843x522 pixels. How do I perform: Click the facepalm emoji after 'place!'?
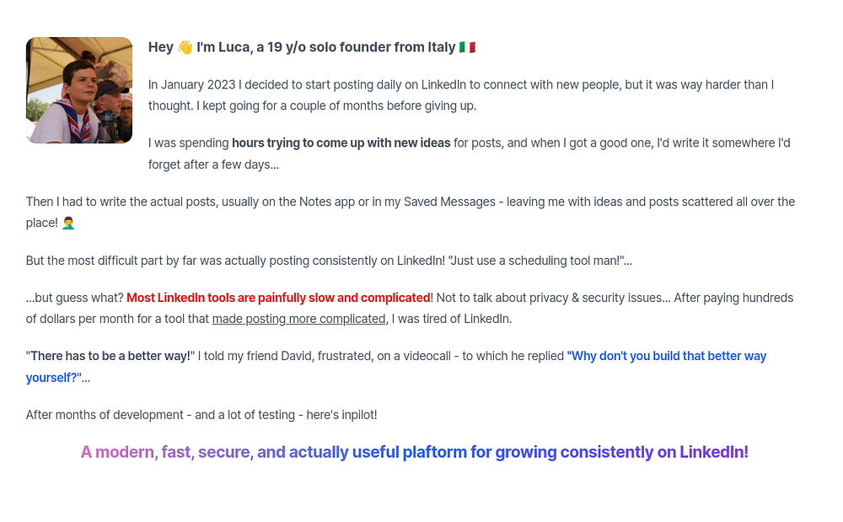click(x=68, y=223)
